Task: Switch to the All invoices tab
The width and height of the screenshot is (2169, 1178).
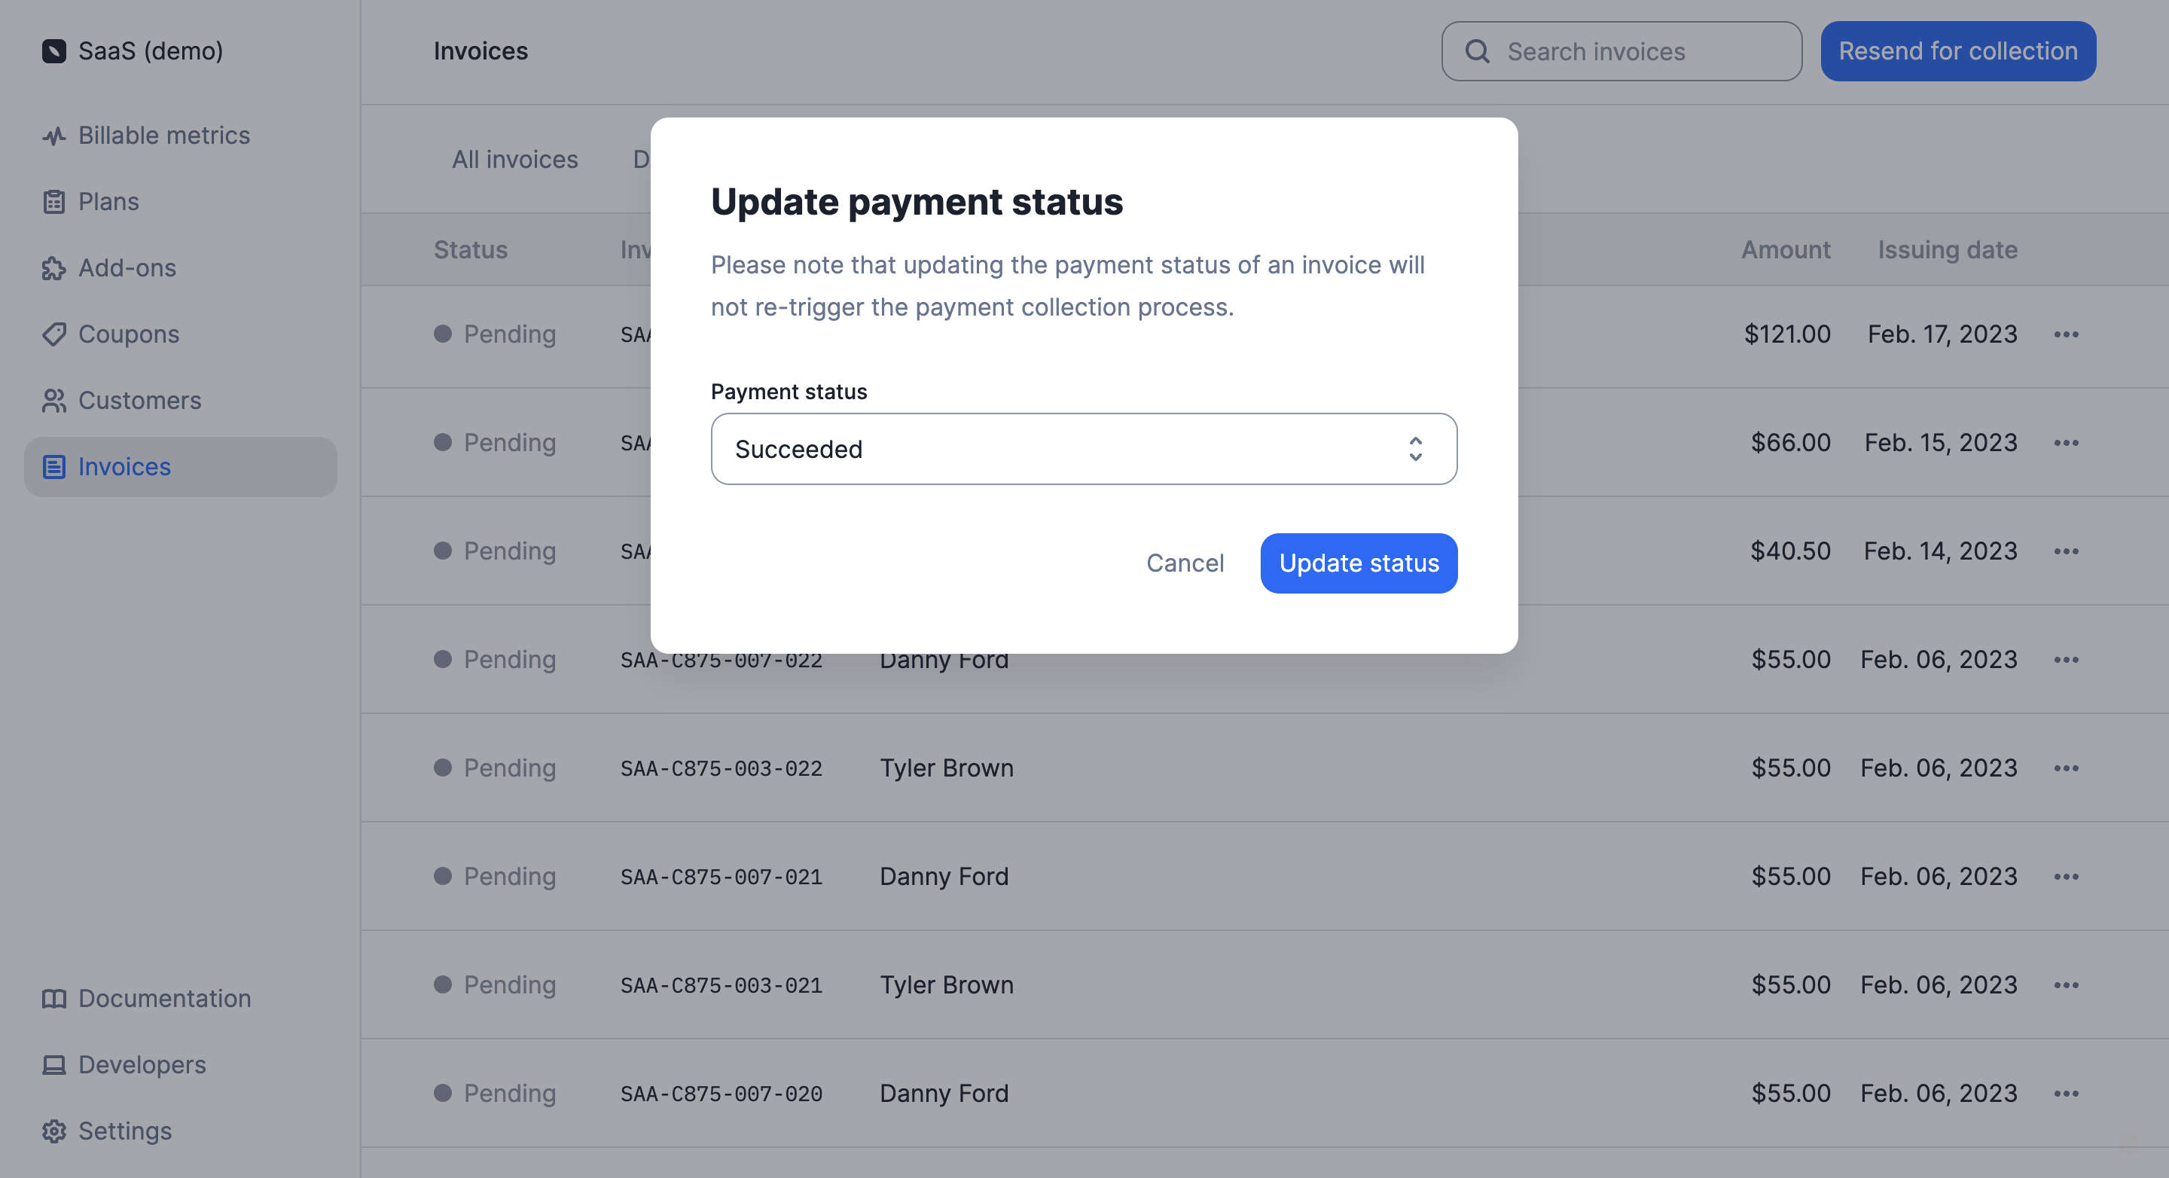Action: [x=514, y=159]
